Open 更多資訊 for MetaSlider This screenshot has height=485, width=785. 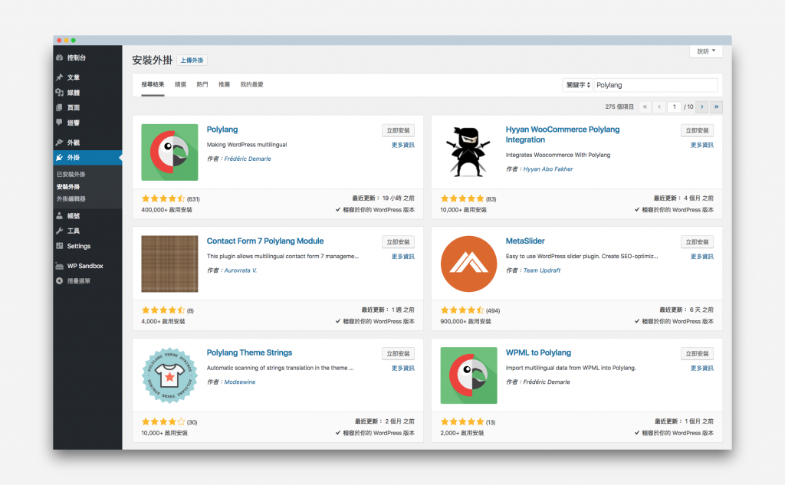(702, 257)
